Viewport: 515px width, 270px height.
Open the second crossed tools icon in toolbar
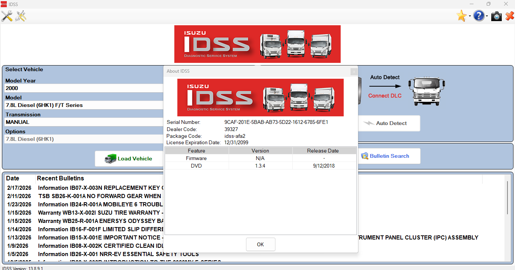coord(21,16)
